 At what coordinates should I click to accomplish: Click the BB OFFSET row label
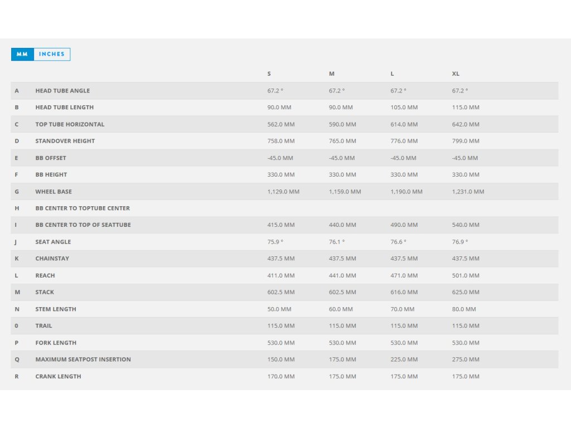pyautogui.click(x=51, y=158)
